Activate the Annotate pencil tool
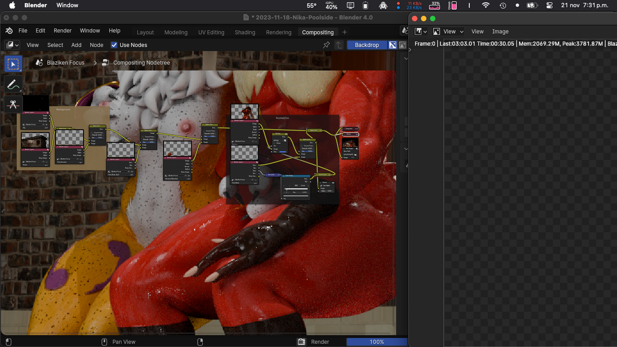The image size is (617, 347). tap(14, 84)
